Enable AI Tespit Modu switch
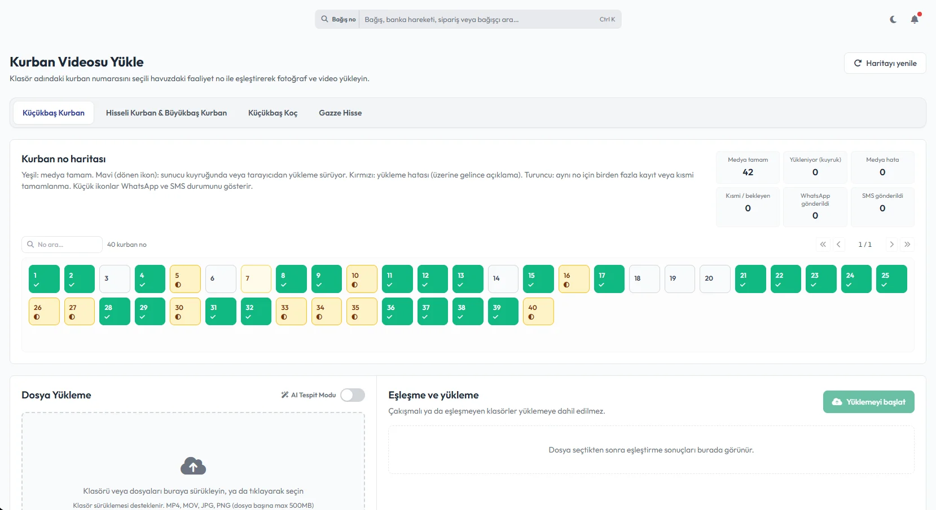 (353, 395)
